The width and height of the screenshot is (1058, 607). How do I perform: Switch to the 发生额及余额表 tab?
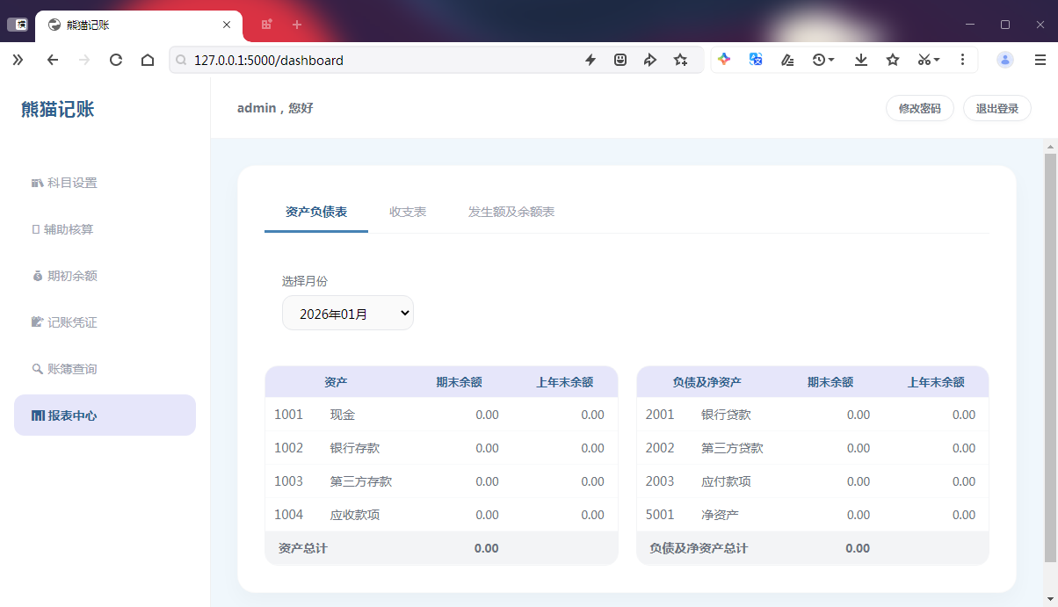511,212
